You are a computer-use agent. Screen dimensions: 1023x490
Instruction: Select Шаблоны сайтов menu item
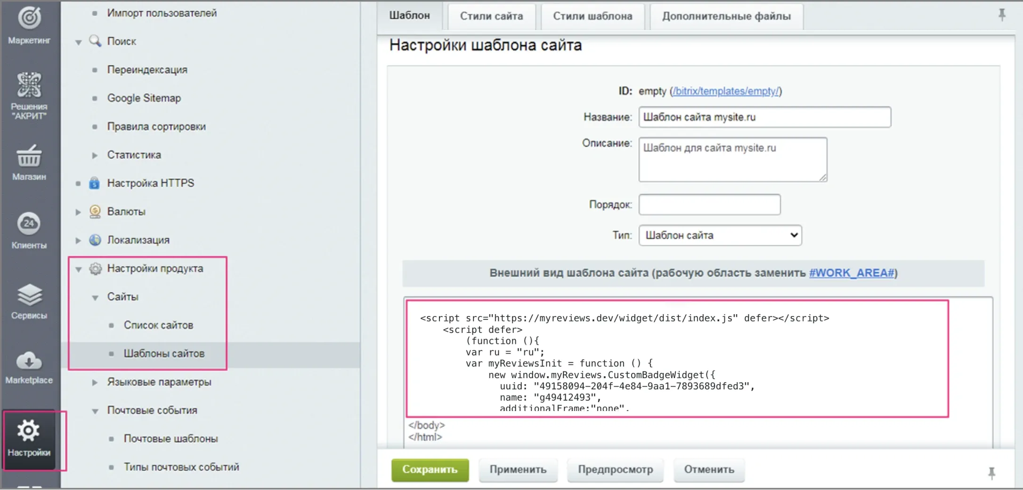point(164,354)
